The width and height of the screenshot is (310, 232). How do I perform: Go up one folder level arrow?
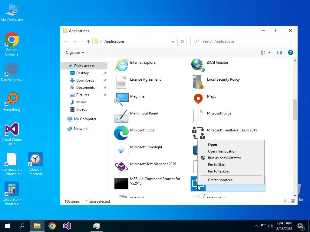(x=88, y=41)
